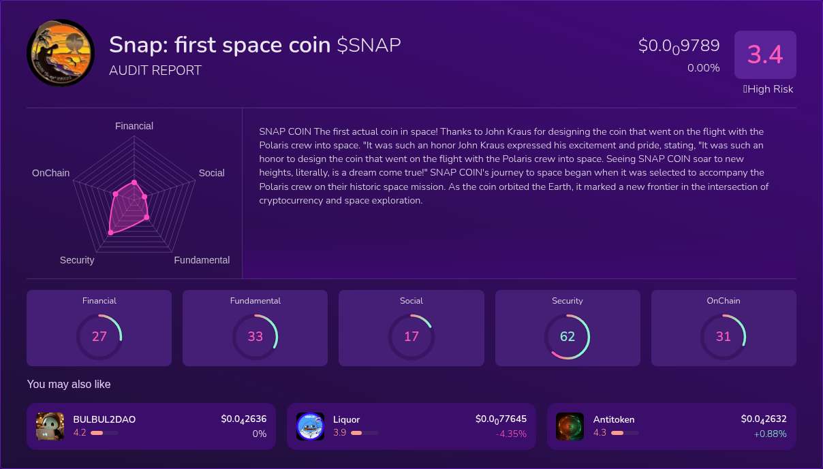Click the Fundamental score card

click(x=255, y=327)
